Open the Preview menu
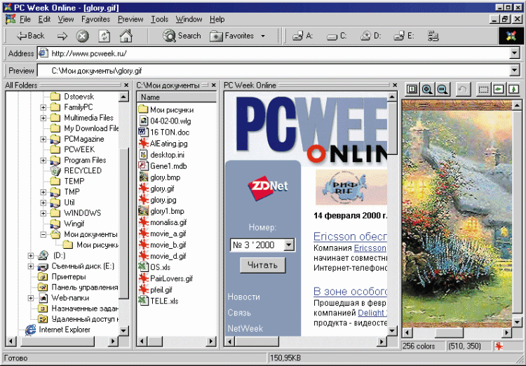Viewport: 526px width, 366px height. pyautogui.click(x=130, y=19)
